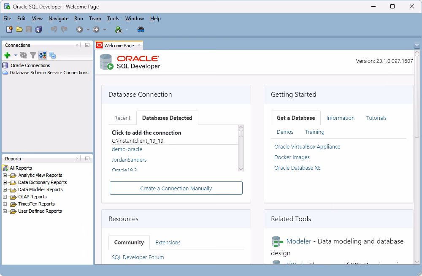Image resolution: width=422 pixels, height=276 pixels.
Task: Expand Data Dictionary Reports node
Action: [x=5, y=183]
